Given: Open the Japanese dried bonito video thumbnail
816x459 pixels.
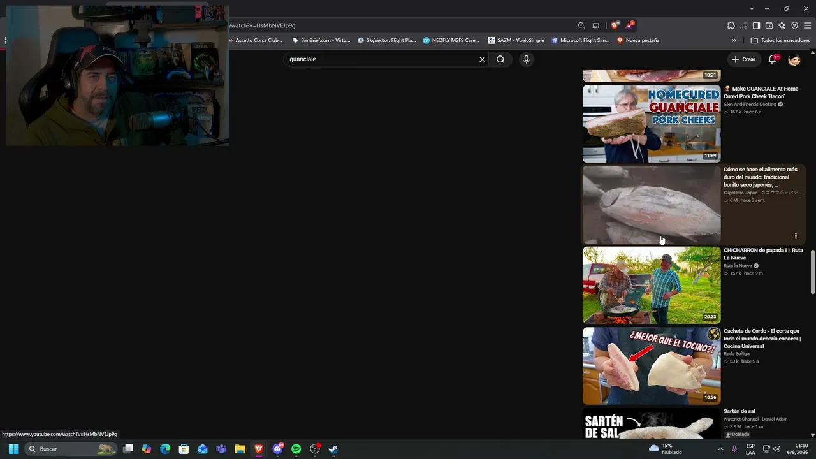Looking at the screenshot, I should click(652, 205).
